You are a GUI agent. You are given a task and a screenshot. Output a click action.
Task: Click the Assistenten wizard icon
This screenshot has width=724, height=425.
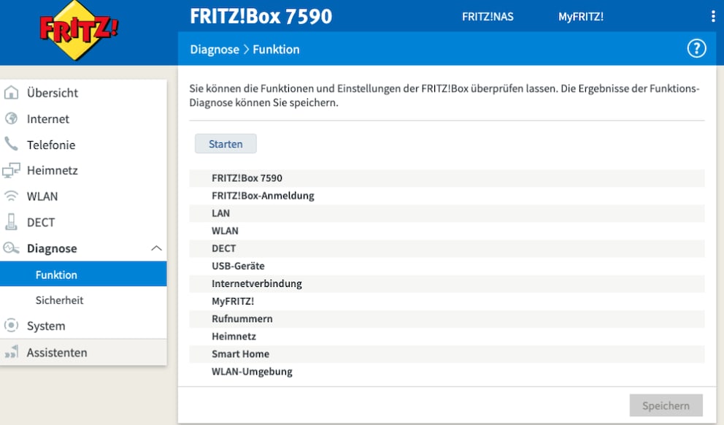[11, 352]
